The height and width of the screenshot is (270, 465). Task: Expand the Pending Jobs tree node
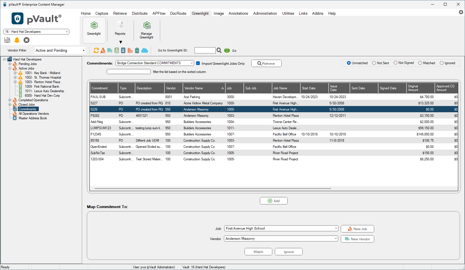click(x=10, y=64)
